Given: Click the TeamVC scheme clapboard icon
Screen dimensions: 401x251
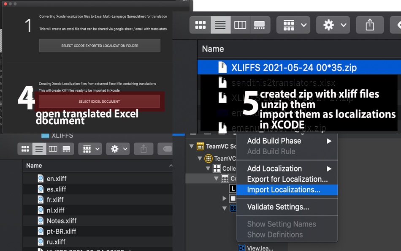Looking at the screenshot, I should tap(200, 146).
